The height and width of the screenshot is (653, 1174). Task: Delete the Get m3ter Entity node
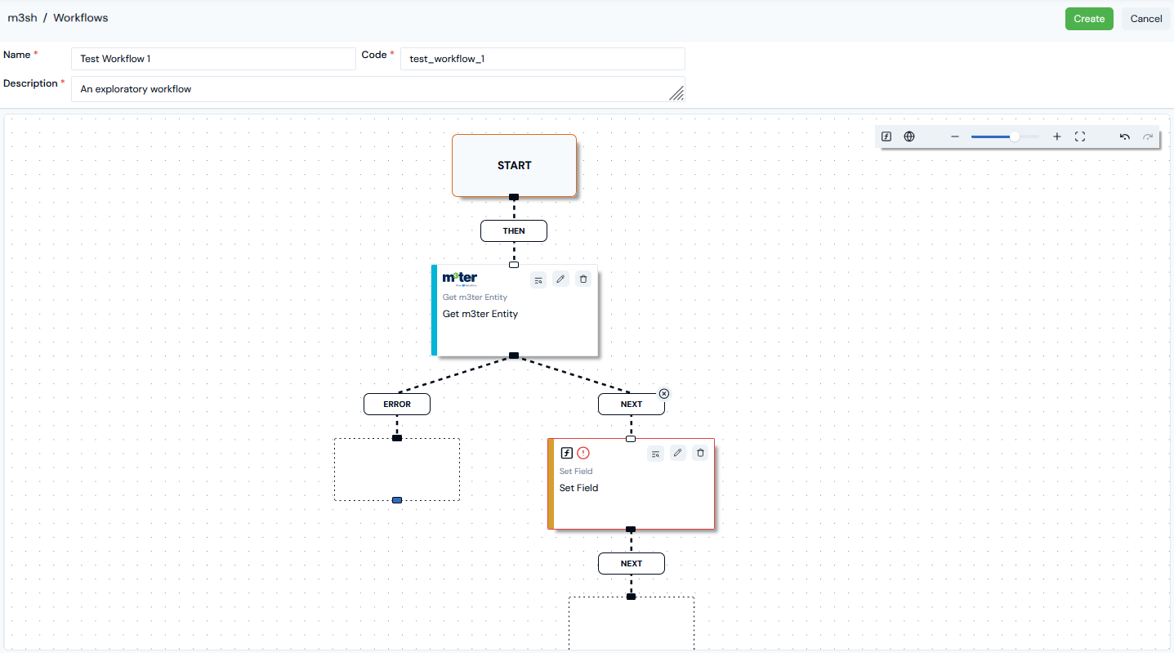tap(583, 280)
